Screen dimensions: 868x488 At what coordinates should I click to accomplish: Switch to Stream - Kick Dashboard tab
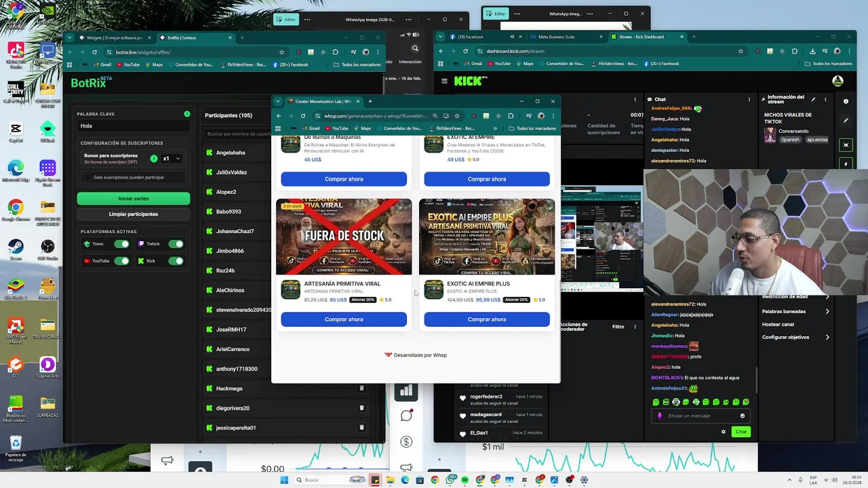(x=646, y=37)
